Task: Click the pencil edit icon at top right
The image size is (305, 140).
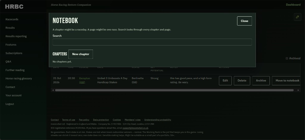Action: [297, 17]
